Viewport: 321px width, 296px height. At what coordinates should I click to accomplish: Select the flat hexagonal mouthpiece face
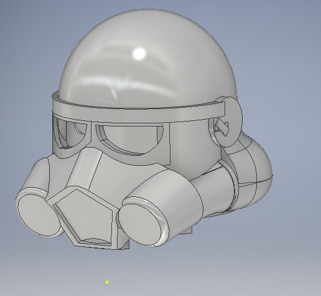(x=83, y=216)
